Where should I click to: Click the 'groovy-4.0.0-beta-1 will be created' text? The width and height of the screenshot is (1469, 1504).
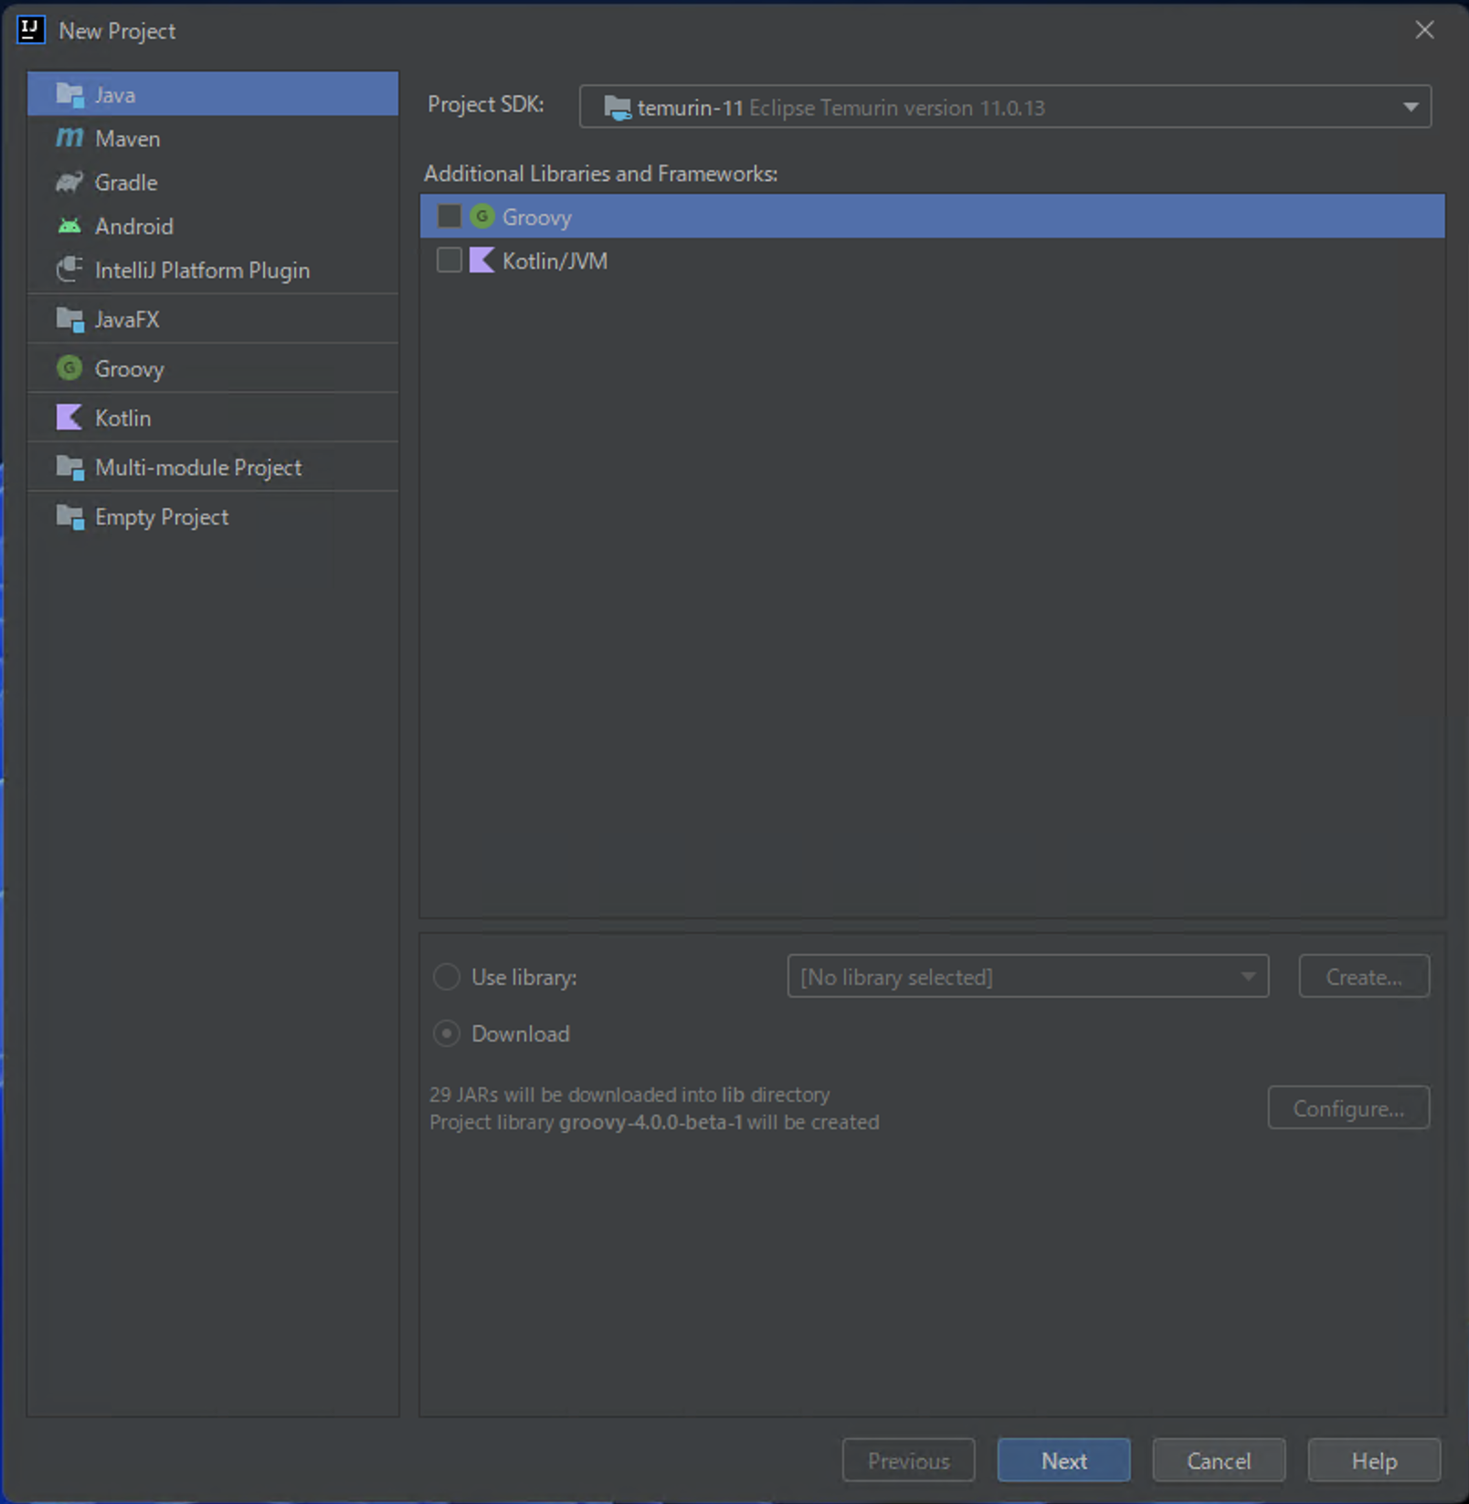click(x=720, y=1122)
